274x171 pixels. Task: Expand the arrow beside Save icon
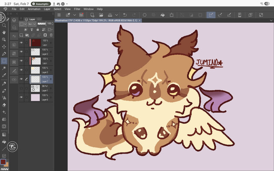coord(116,15)
